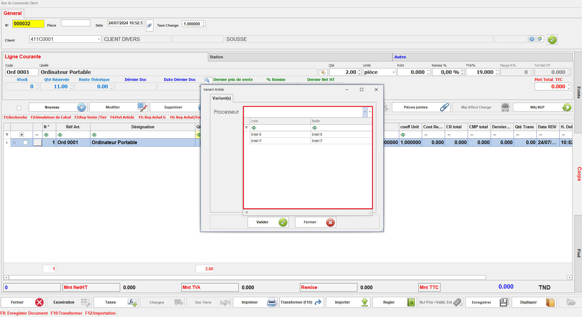Click the variant icon next to Libellé field
Viewport: 582px width, 317px height.
(323, 72)
